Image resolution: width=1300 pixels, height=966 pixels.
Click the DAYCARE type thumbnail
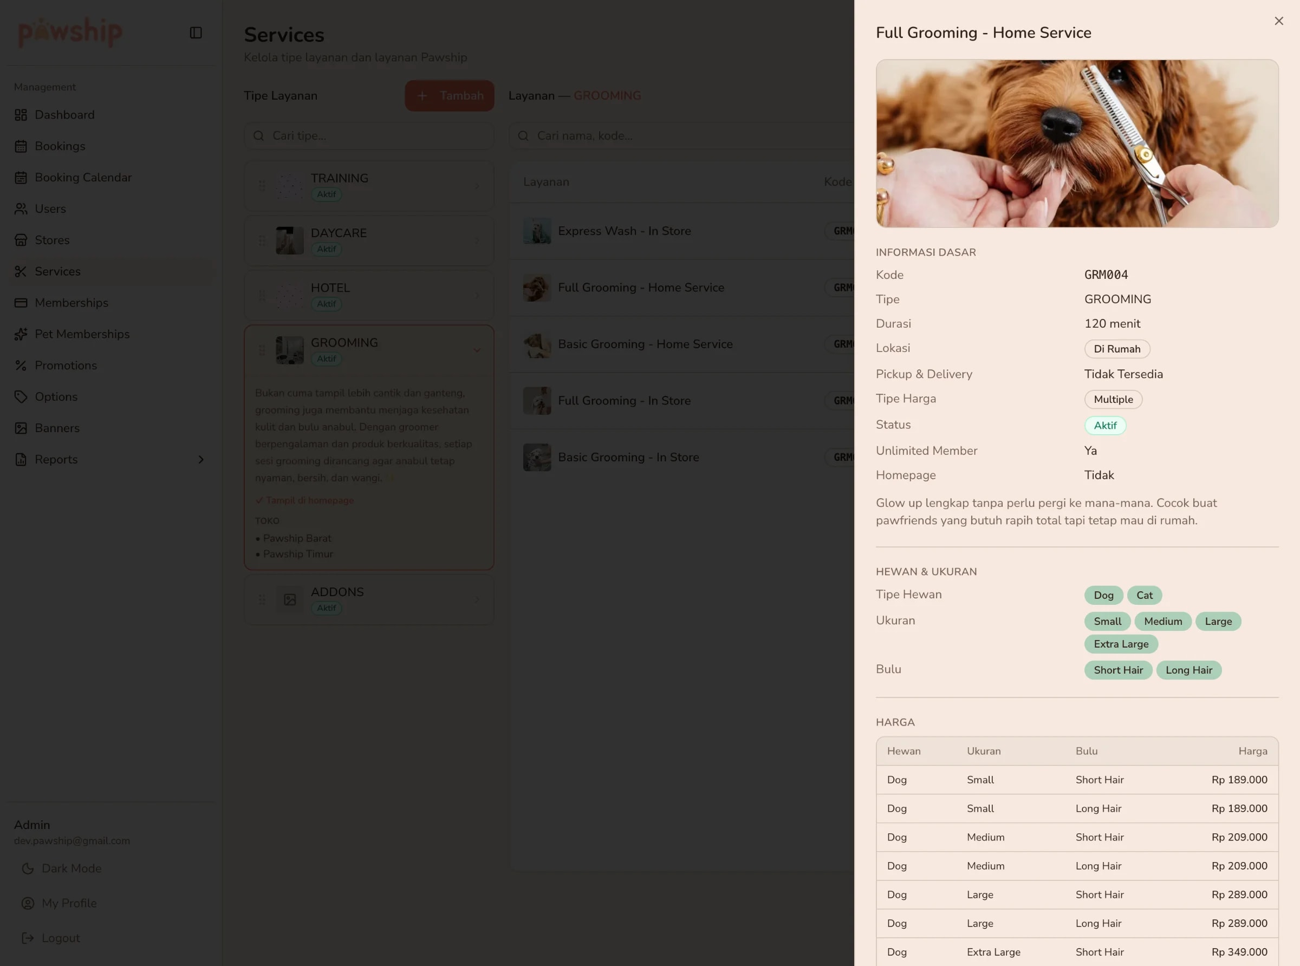click(x=289, y=240)
